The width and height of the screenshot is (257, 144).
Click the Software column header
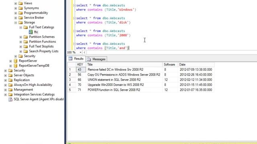(170, 64)
